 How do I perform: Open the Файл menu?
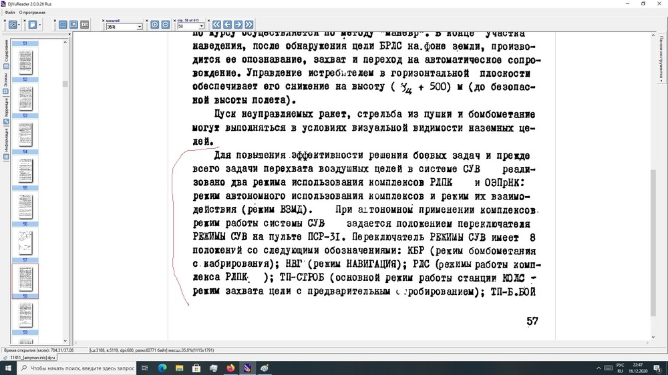9,12
